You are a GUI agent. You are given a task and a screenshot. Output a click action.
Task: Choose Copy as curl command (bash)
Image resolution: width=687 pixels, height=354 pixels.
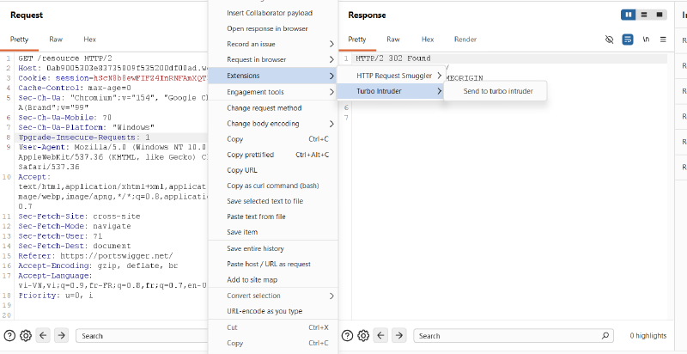pyautogui.click(x=273, y=186)
